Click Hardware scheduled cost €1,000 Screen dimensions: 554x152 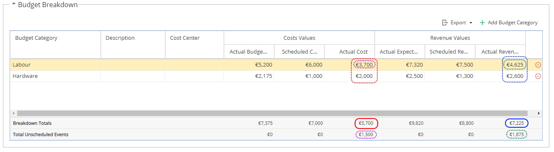pyautogui.click(x=314, y=76)
